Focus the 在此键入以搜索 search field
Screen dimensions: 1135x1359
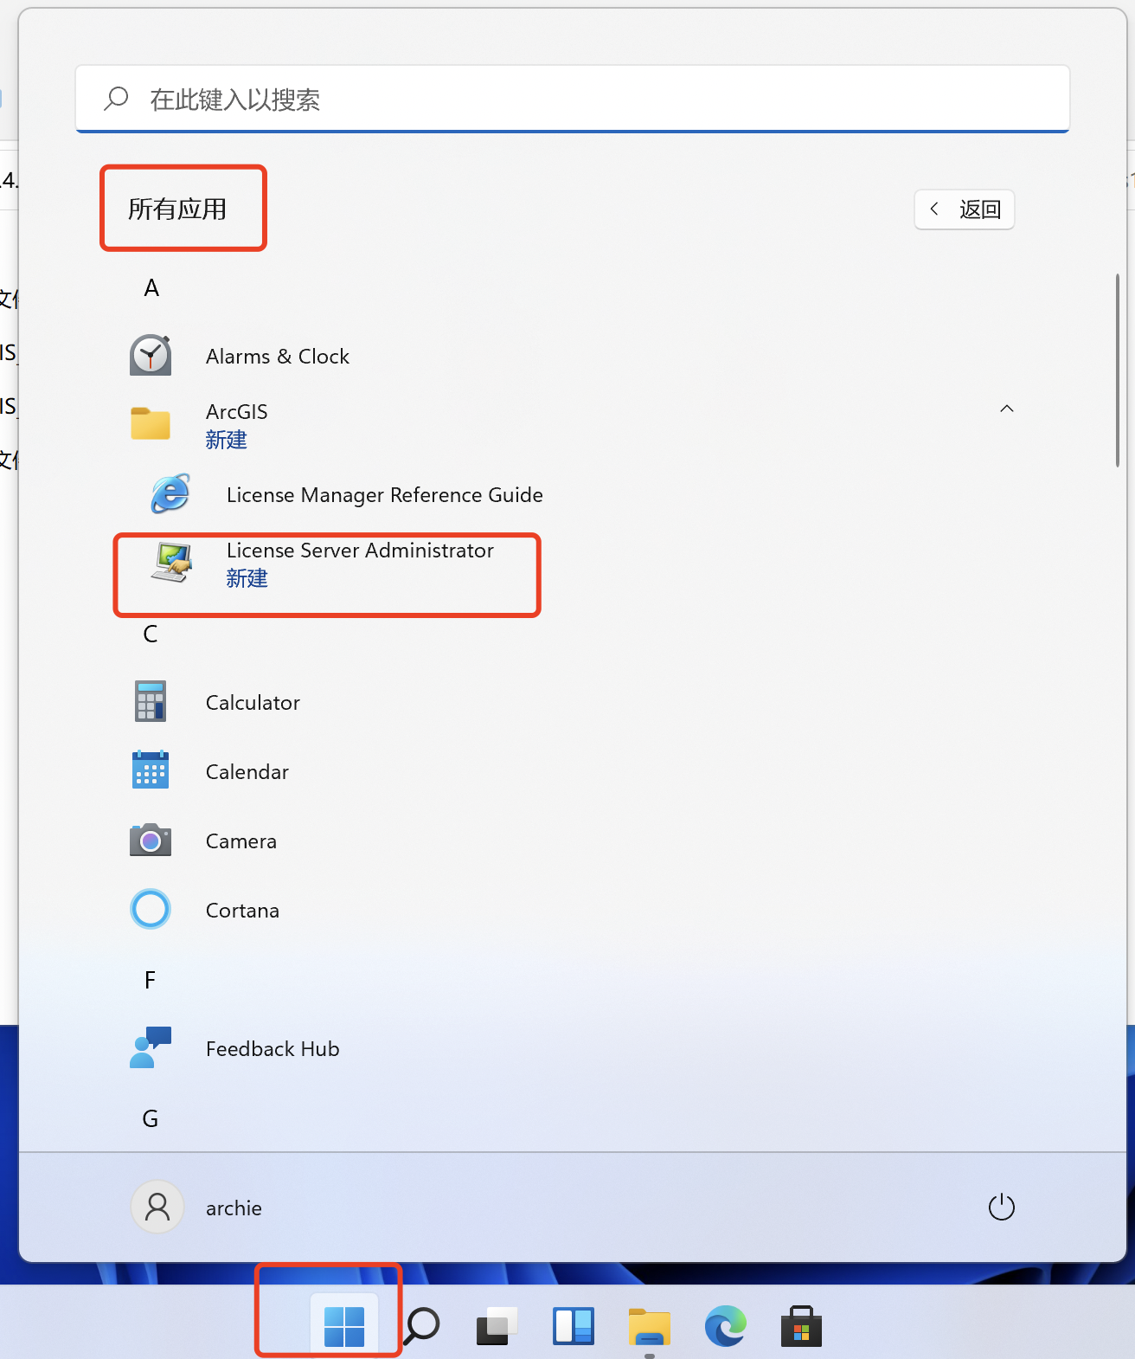coord(573,99)
